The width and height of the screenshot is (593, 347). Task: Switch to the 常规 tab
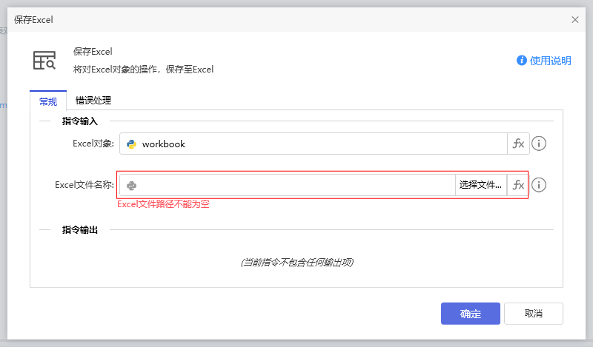(48, 101)
